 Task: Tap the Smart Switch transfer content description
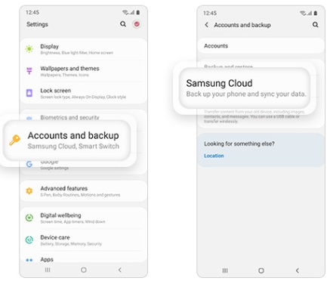click(x=255, y=116)
